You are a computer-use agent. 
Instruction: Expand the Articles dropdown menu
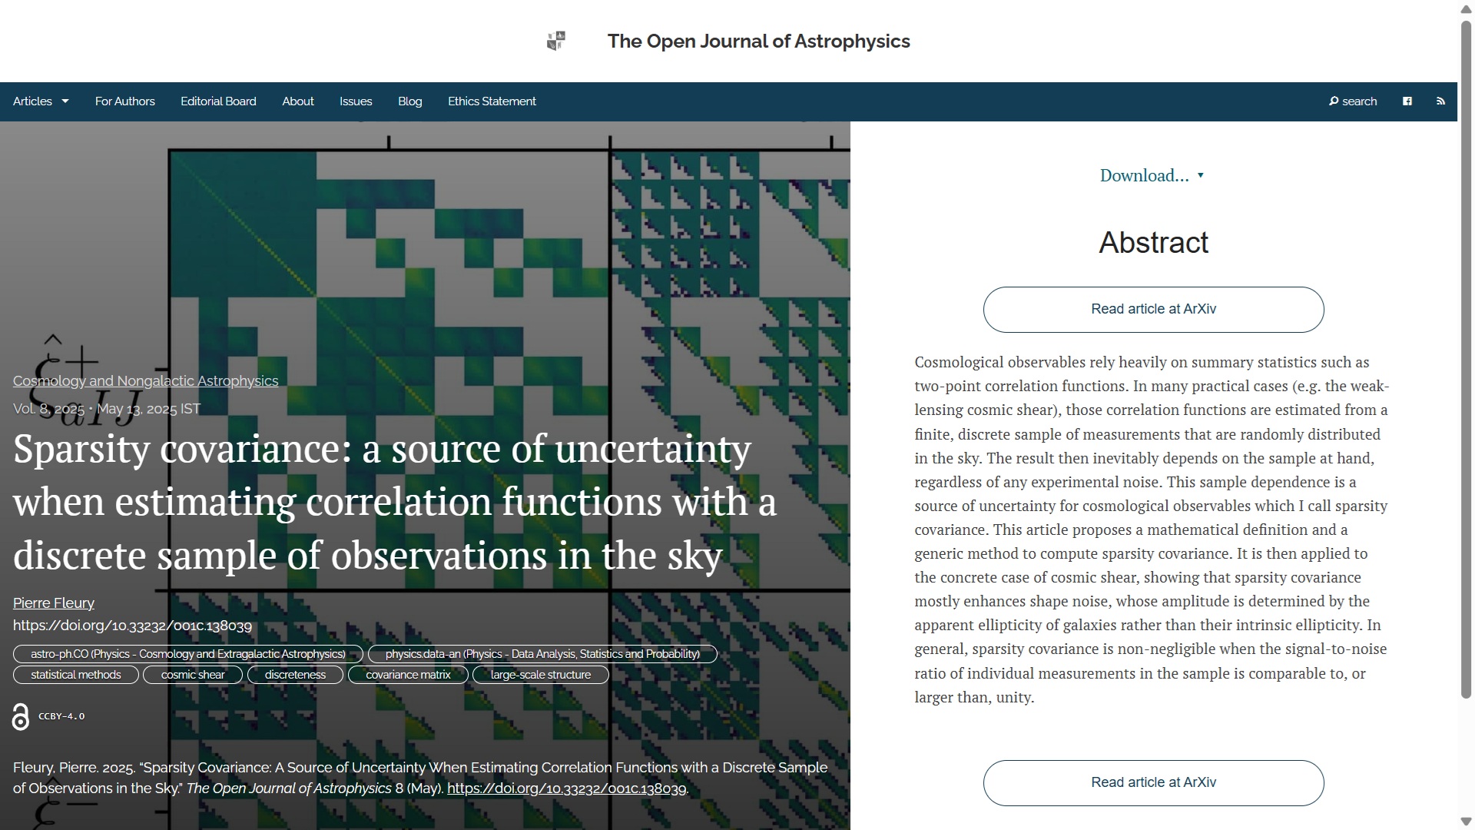(41, 101)
